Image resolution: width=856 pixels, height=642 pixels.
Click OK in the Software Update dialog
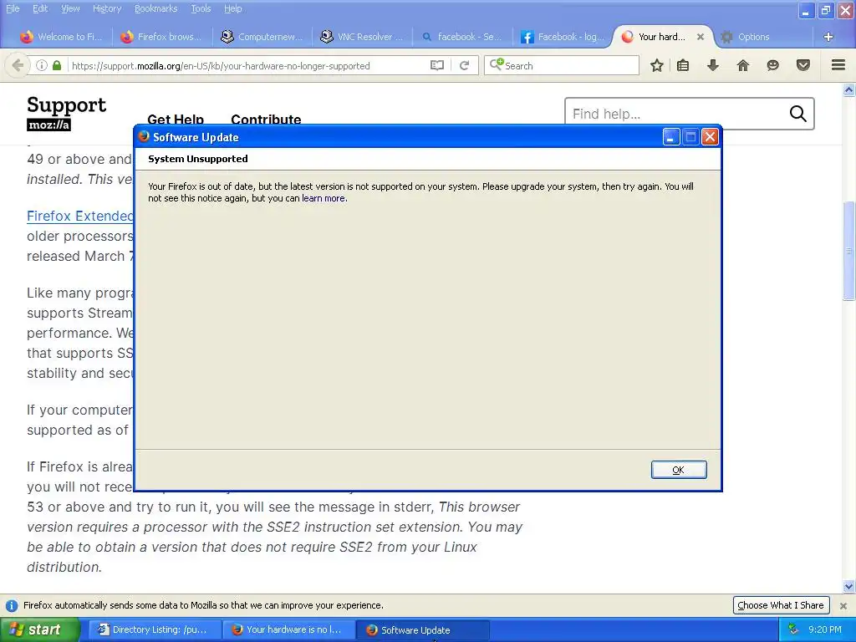(679, 470)
